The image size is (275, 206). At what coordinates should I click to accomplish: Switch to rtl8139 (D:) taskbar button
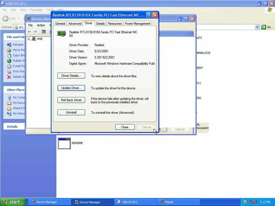[136, 202]
